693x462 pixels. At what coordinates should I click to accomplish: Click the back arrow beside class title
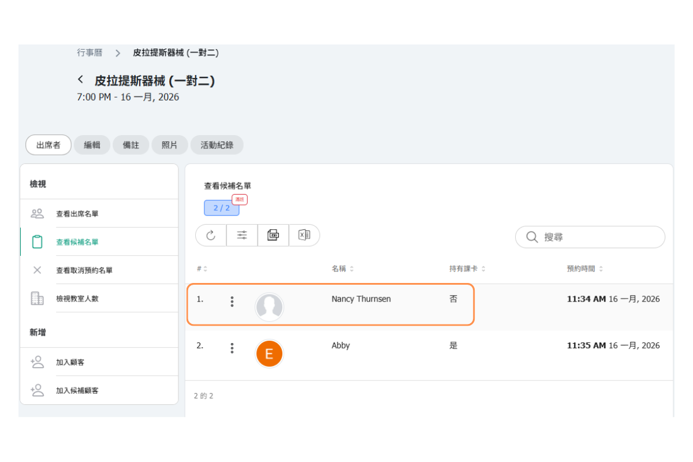[x=81, y=80]
